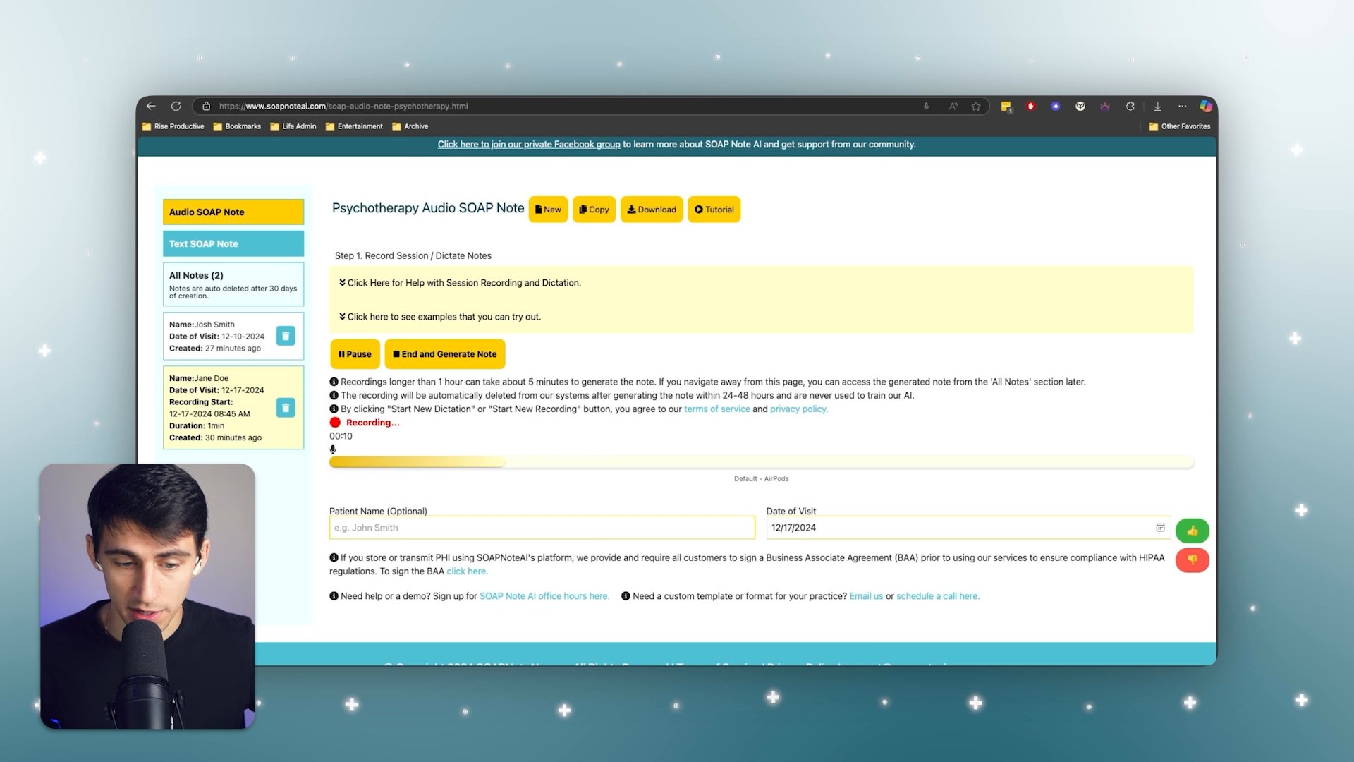This screenshot has width=1354, height=762.
Task: Go back with the browser back arrow
Action: [x=151, y=106]
